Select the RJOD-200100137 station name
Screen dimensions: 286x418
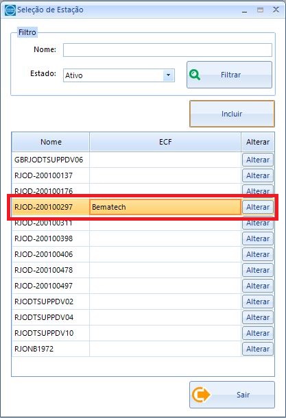click(x=43, y=175)
